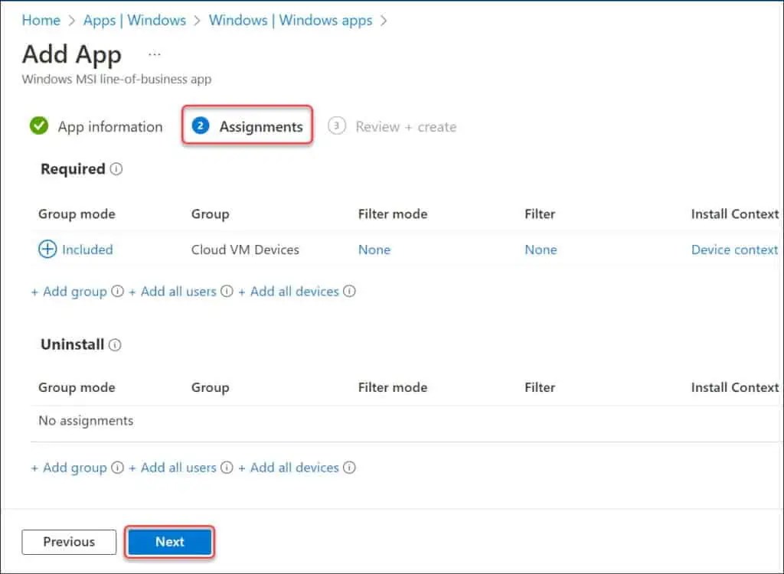Open the Windows | Windows apps breadcrumb

[288, 21]
